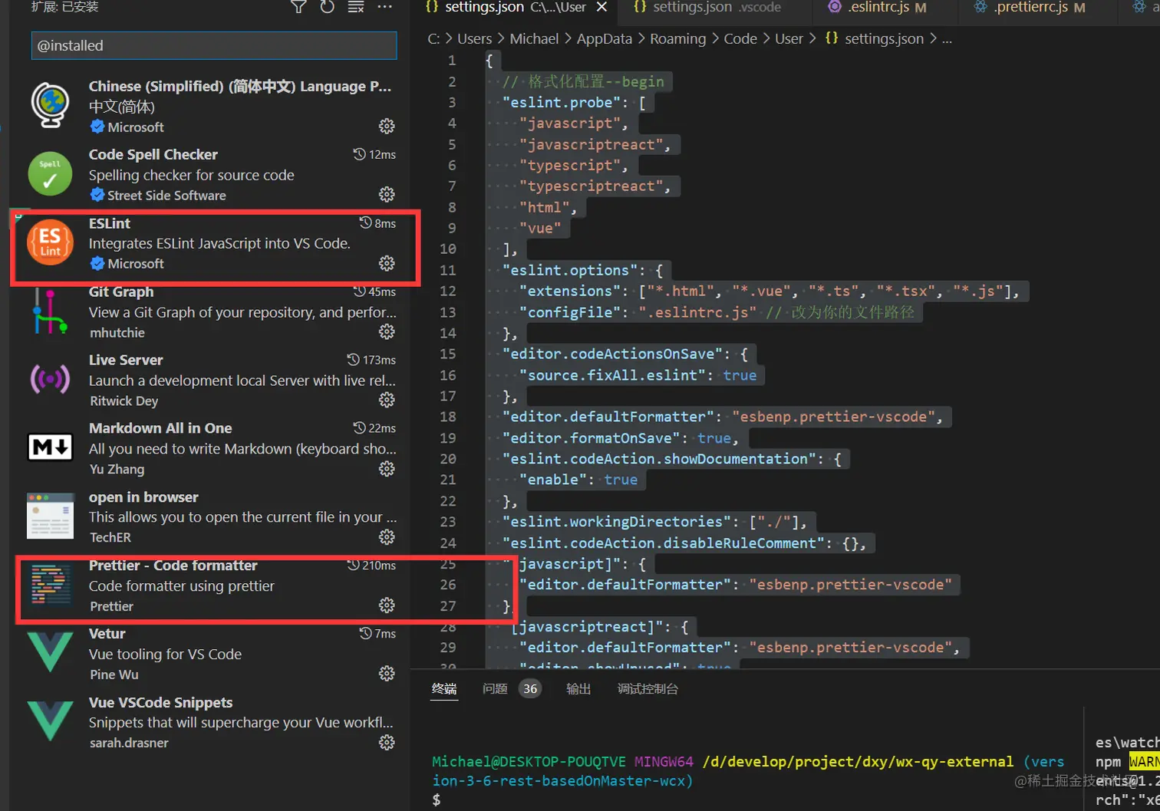This screenshot has height=811, width=1160.
Task: Select the ESLint orange logo icon
Action: (x=51, y=242)
